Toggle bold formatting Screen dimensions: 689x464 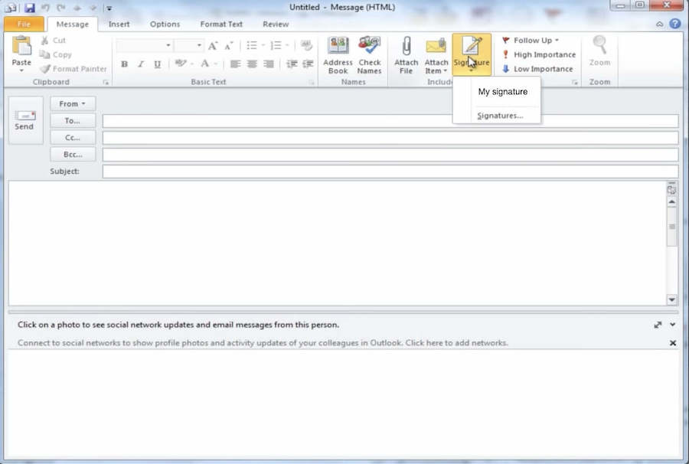(124, 64)
